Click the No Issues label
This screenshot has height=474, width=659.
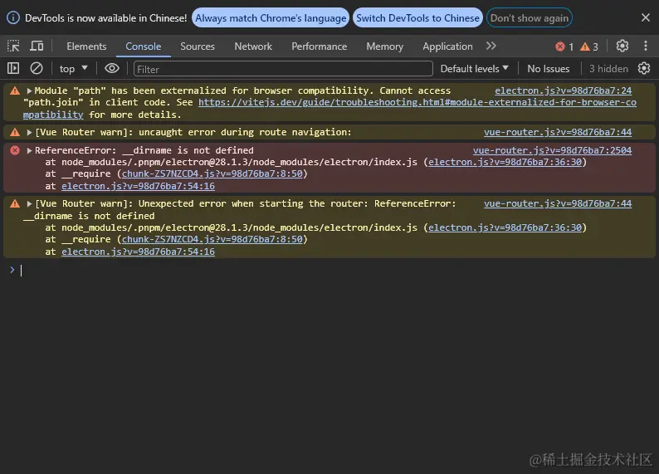click(549, 69)
